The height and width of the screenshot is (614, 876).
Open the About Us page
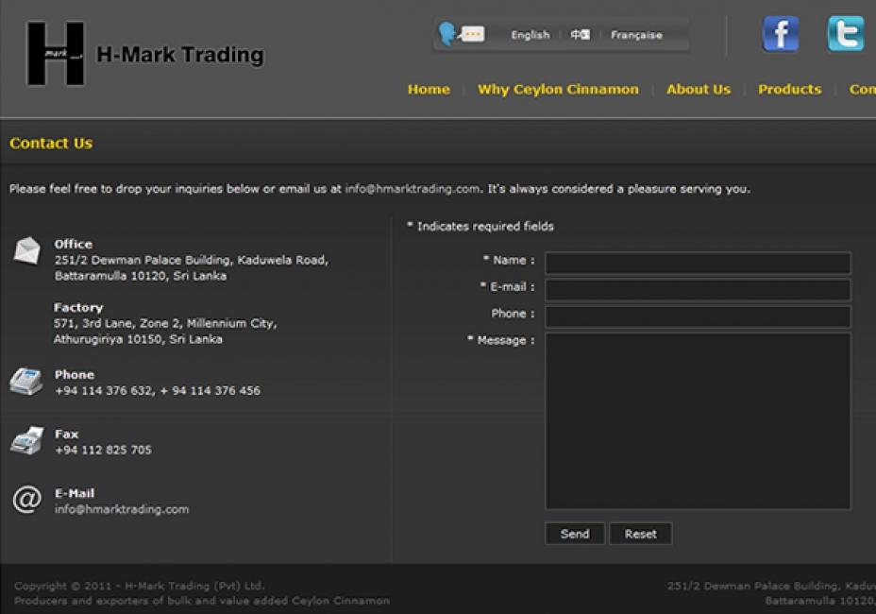(x=699, y=90)
